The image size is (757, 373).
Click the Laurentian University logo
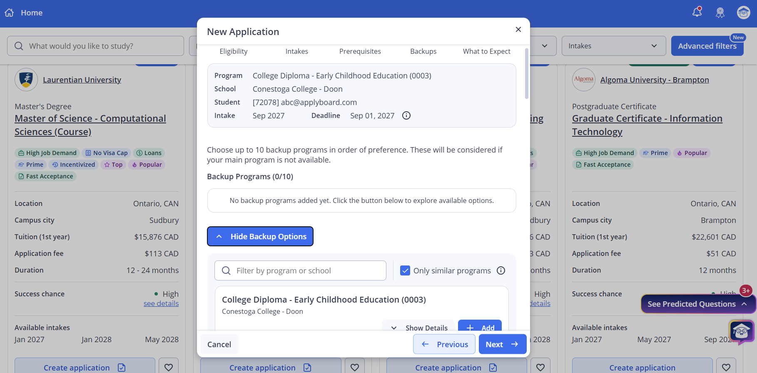(26, 80)
